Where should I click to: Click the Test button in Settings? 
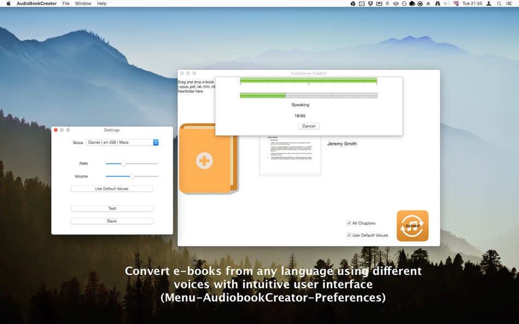pos(112,208)
